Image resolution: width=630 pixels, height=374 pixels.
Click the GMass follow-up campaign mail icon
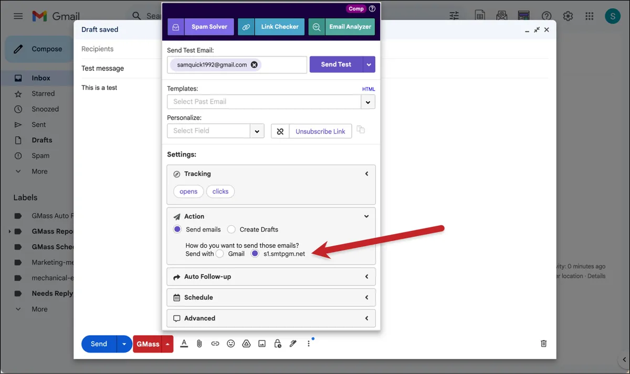click(x=501, y=16)
